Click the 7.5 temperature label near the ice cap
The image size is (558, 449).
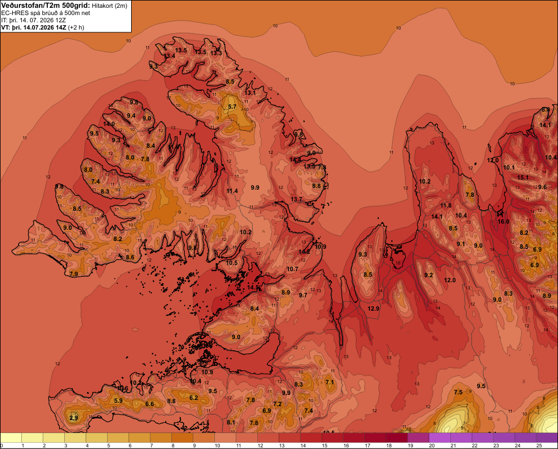point(458,392)
